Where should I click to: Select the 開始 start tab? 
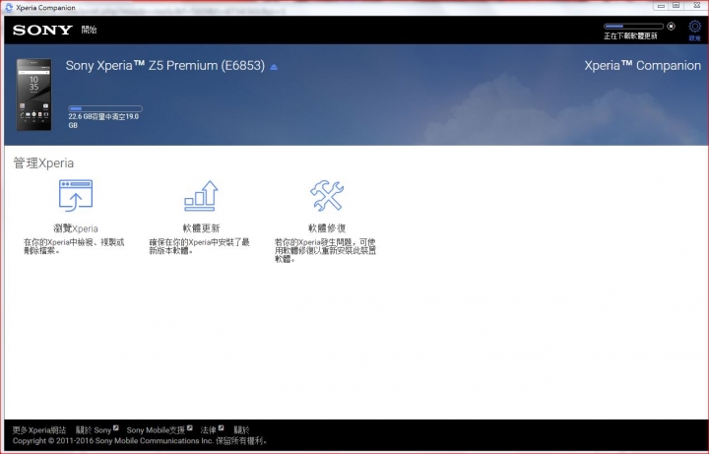(x=89, y=30)
